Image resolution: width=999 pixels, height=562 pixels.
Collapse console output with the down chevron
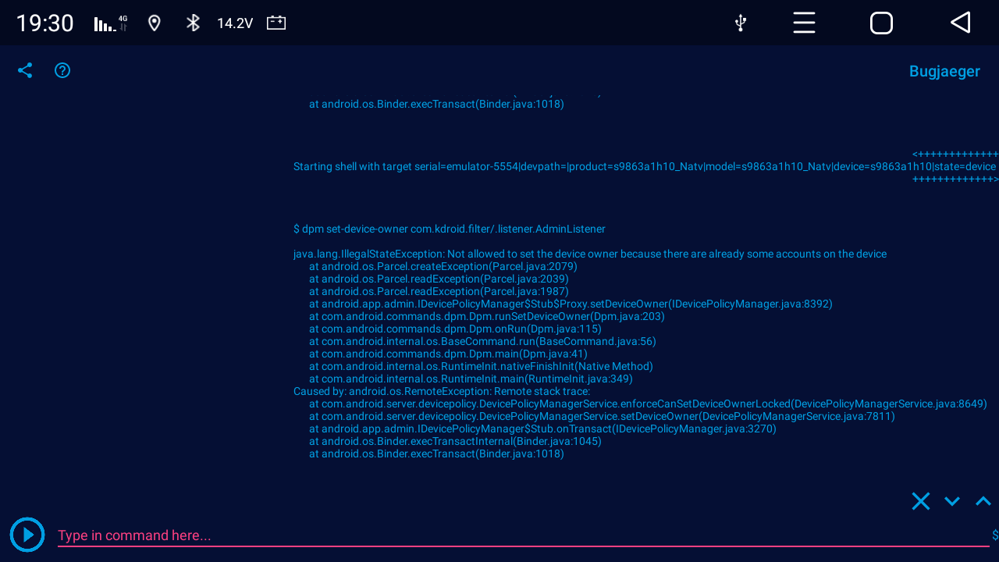pos(951,501)
